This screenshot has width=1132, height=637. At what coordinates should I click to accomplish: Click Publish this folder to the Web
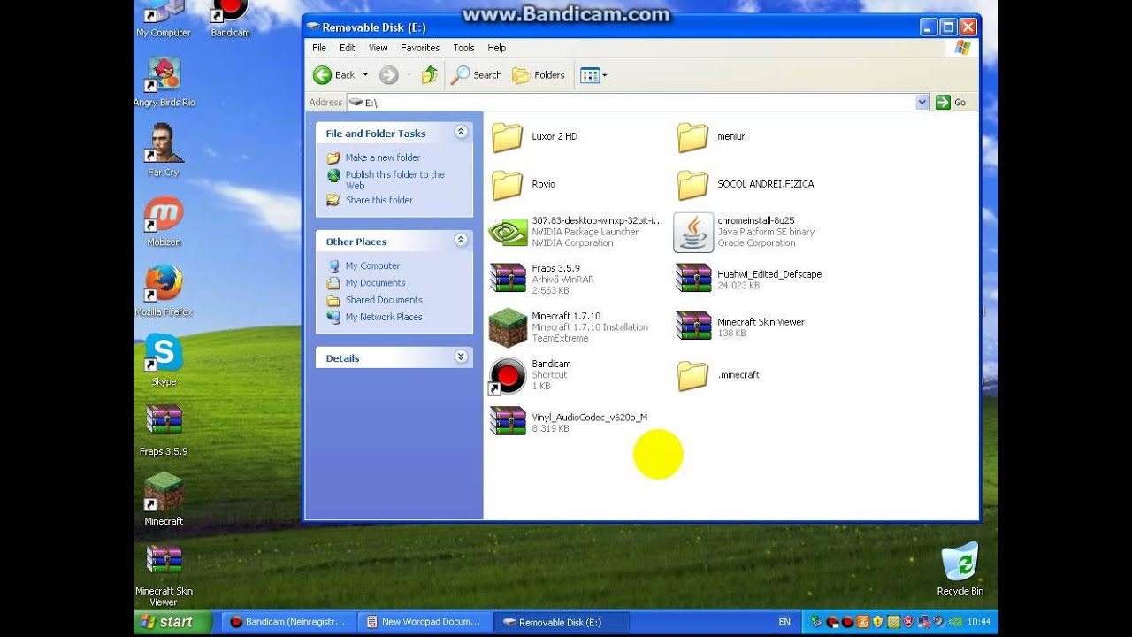(x=395, y=180)
